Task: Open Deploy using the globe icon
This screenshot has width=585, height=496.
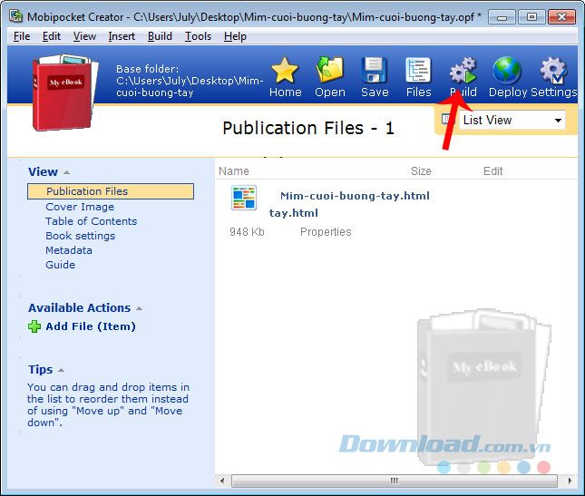Action: [x=507, y=70]
